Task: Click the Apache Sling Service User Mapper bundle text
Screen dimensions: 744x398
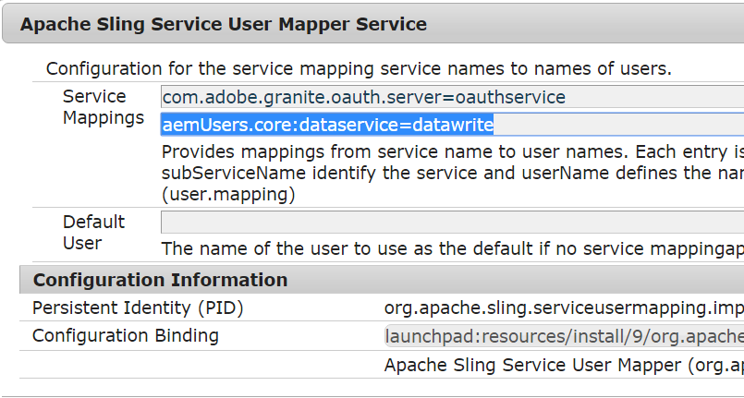Action: point(564,365)
